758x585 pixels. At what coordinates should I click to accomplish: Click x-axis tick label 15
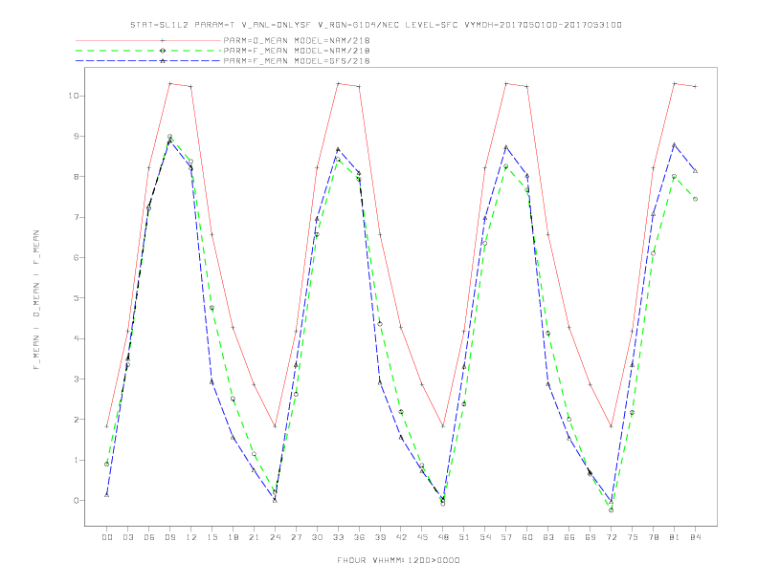coord(212,537)
